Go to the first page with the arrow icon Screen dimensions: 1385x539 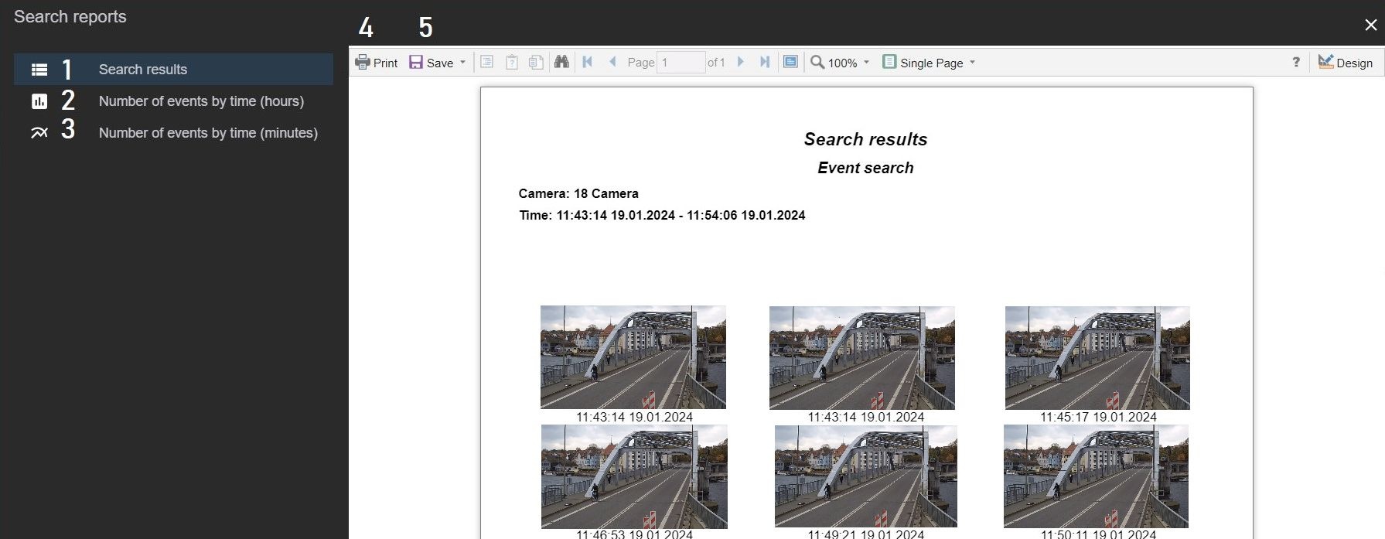click(x=588, y=62)
